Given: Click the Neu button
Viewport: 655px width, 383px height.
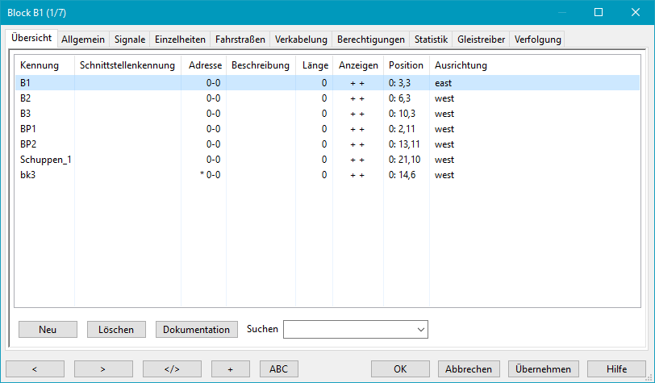Looking at the screenshot, I should point(48,329).
